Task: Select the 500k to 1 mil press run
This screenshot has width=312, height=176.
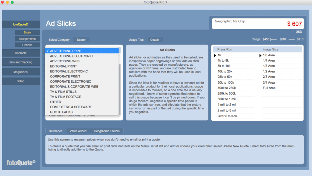Action: (227, 99)
